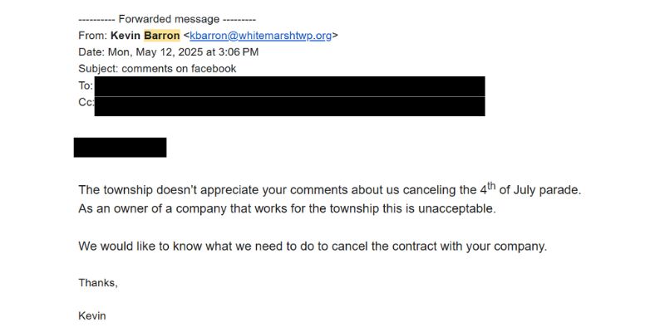Image resolution: width=665 pixels, height=332 pixels.
Task: Click the Cc: label
Action: point(86,102)
